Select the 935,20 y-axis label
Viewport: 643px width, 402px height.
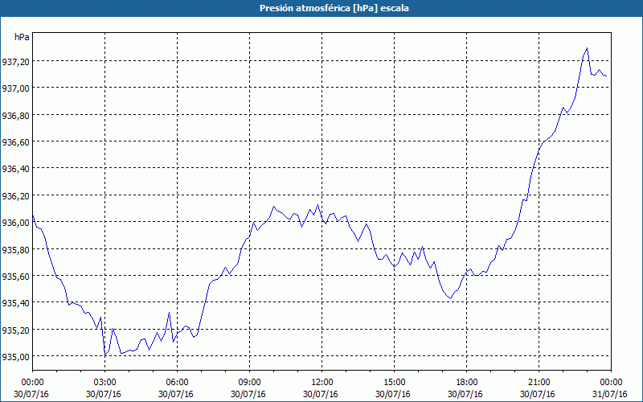coord(15,330)
